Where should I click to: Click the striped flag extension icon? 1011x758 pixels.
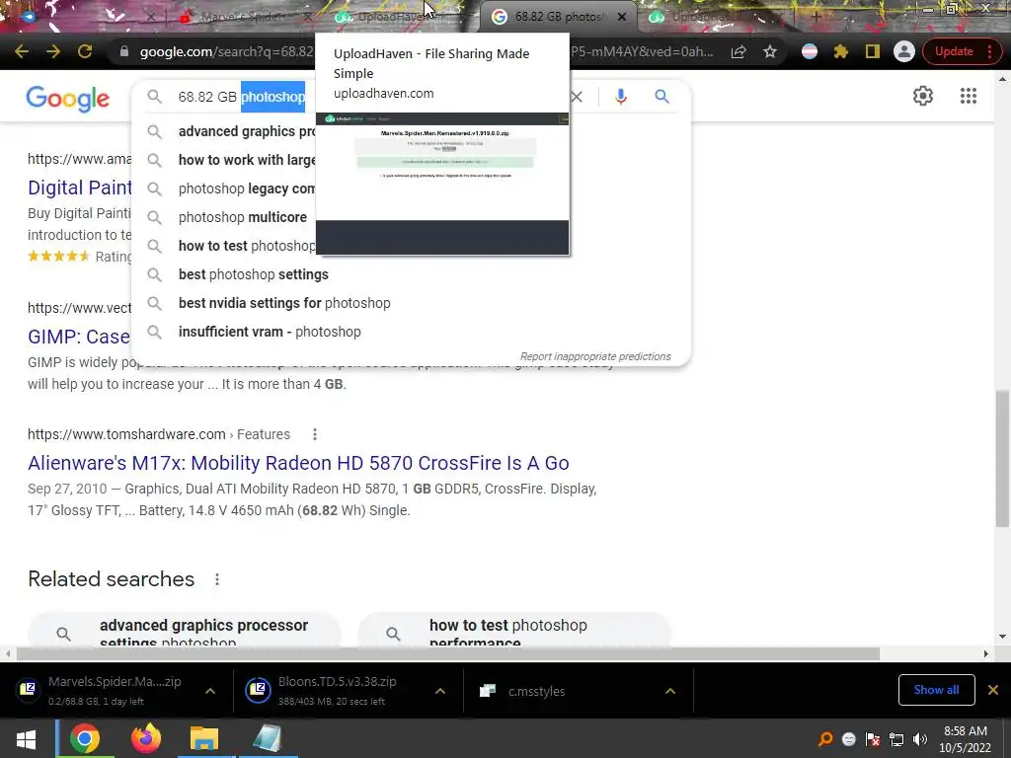pyautogui.click(x=810, y=51)
